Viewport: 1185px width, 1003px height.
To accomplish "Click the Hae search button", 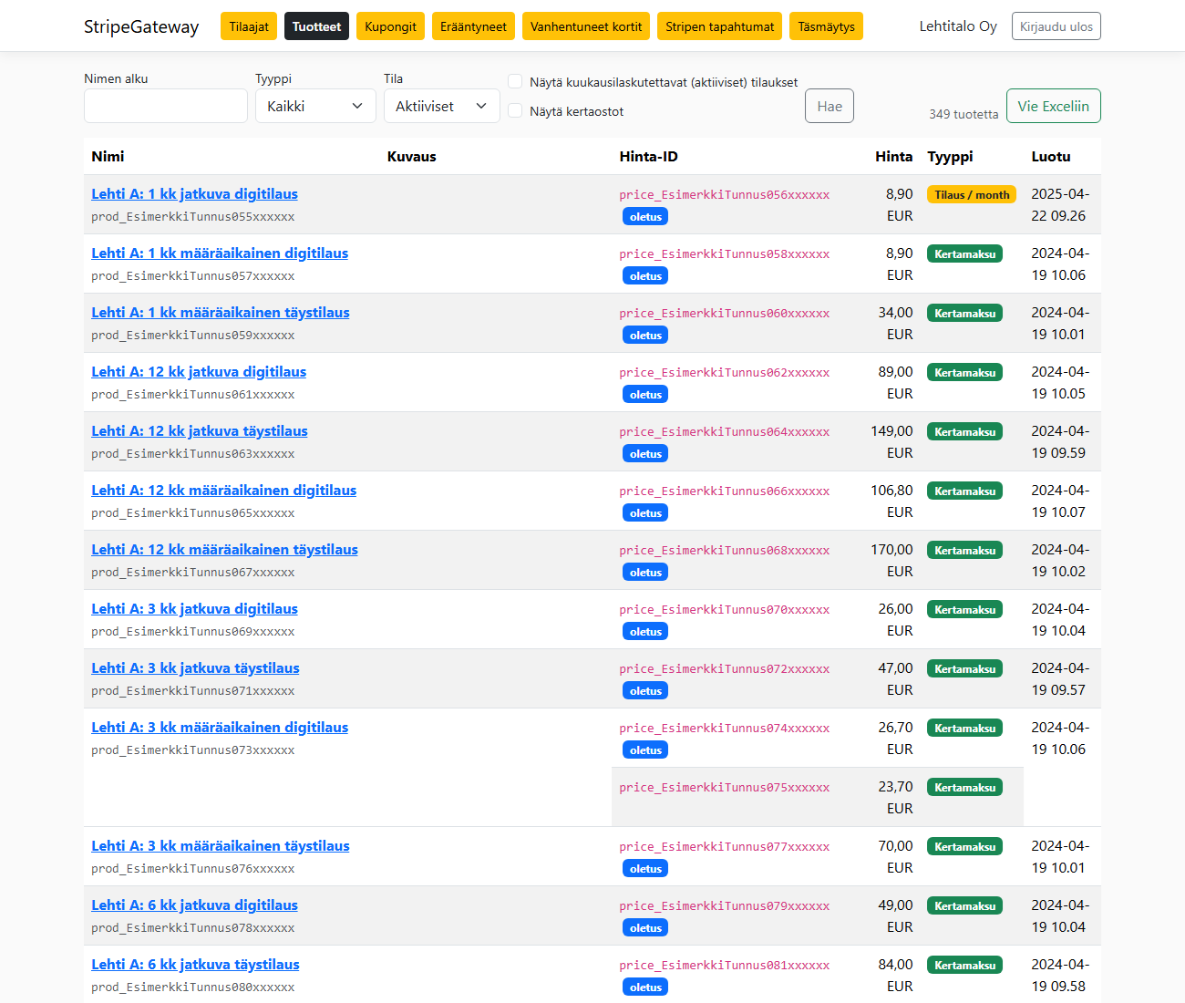I will coord(829,106).
